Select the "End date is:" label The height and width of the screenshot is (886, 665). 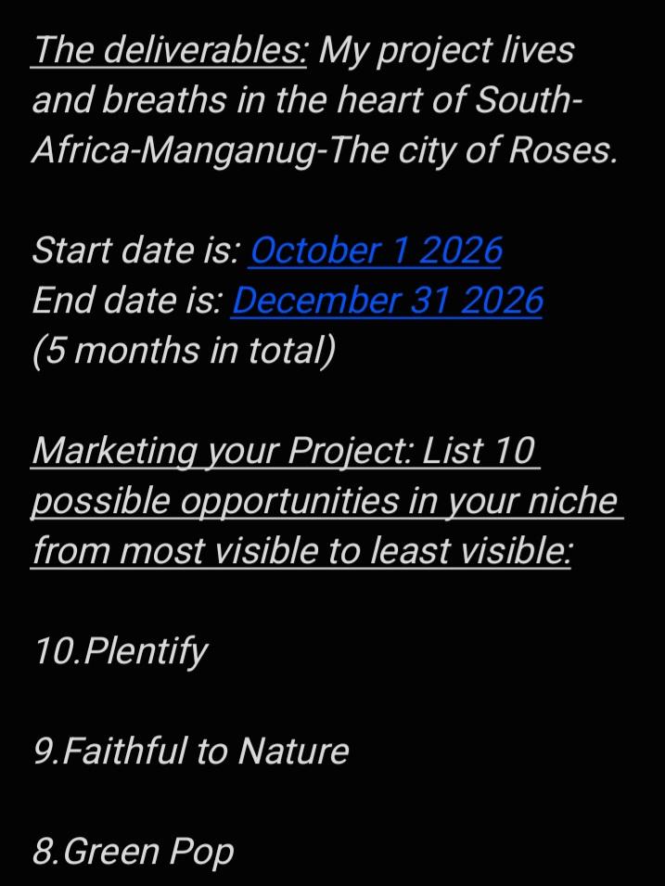tap(128, 300)
